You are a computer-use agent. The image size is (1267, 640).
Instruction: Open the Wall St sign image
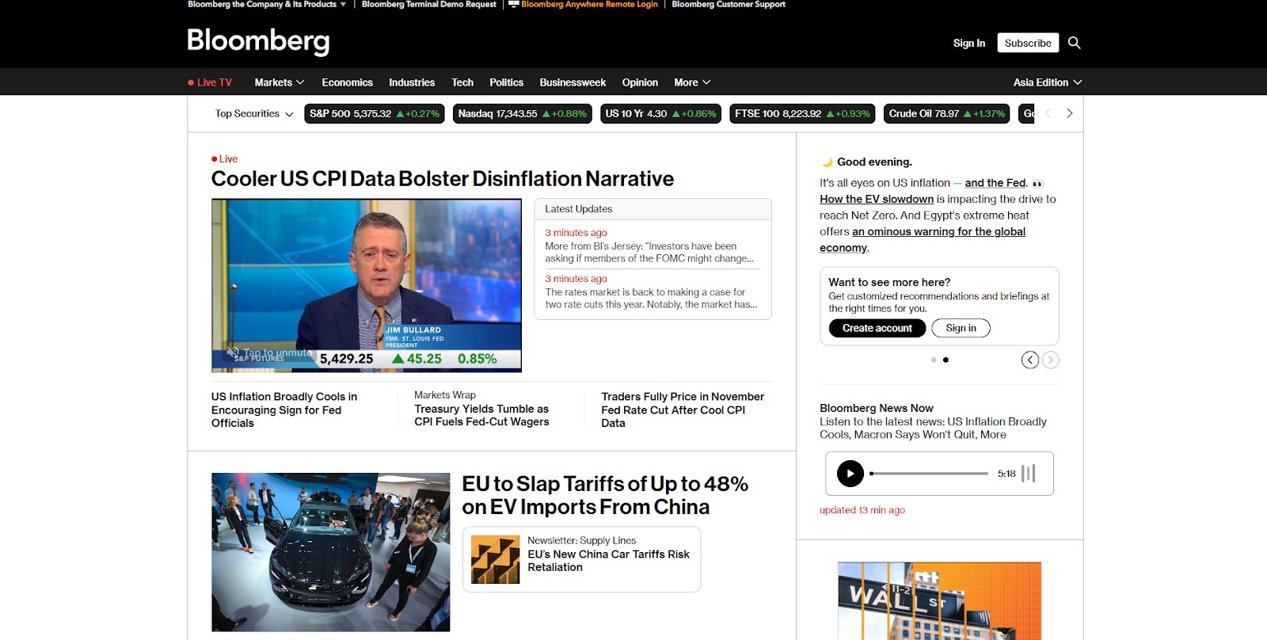pyautogui.click(x=939, y=601)
